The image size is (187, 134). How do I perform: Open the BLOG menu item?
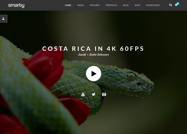point(126,5)
